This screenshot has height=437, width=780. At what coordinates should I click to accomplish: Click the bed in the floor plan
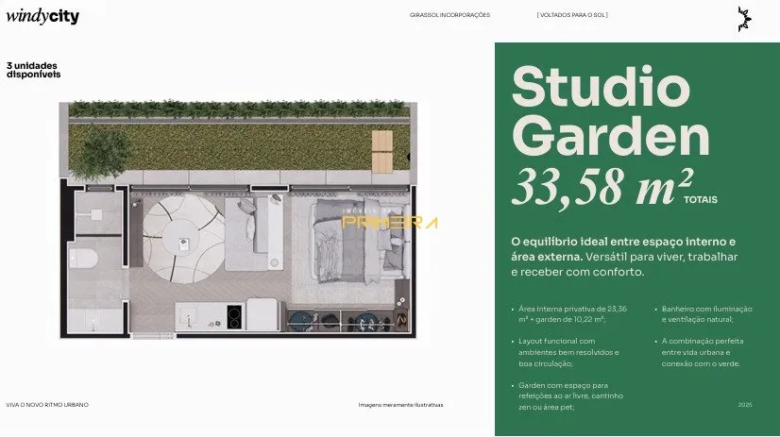point(361,241)
